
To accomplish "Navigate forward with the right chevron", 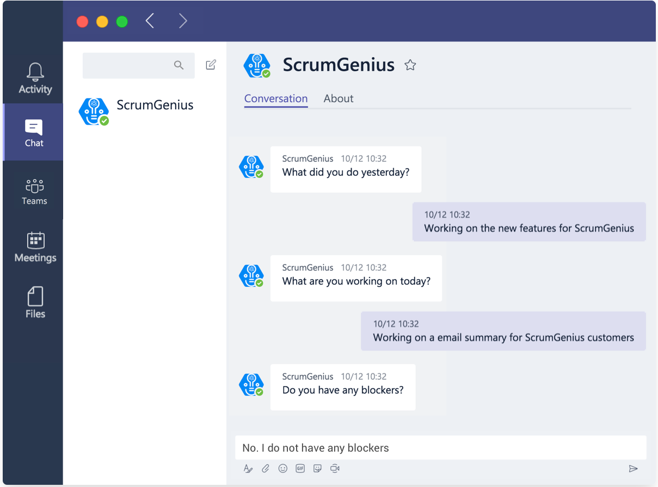I will point(183,21).
